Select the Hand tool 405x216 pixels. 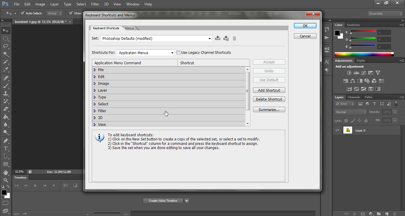coord(6,172)
